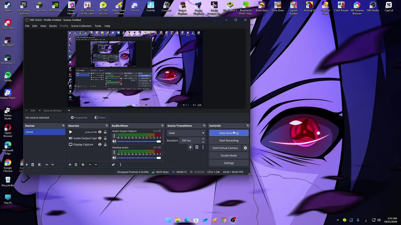
Task: Open Desktop Audio three-dot options
Action: 114,152
